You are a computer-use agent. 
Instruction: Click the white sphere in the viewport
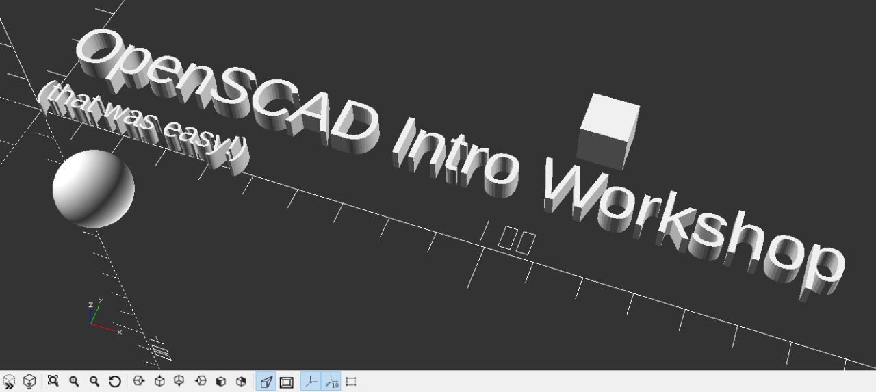[x=93, y=189]
